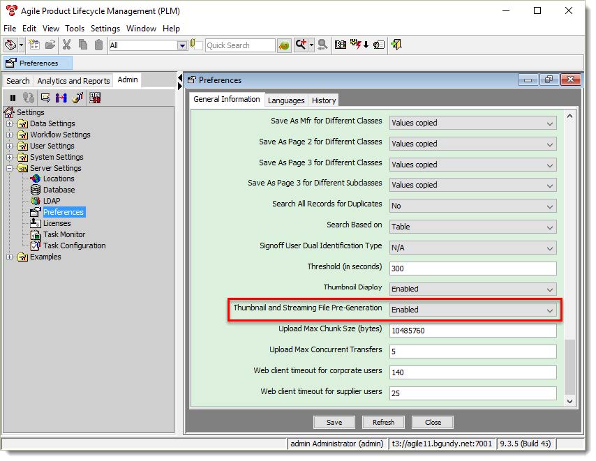Image resolution: width=596 pixels, height=461 pixels.
Task: Click the Pause icon in the Admin toolbar
Action: (x=13, y=98)
